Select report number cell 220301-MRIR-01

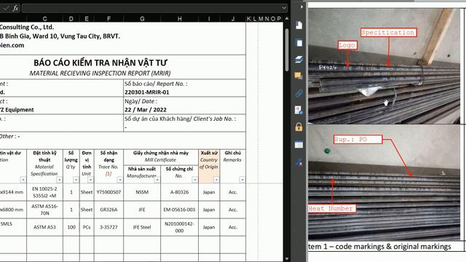(x=147, y=92)
